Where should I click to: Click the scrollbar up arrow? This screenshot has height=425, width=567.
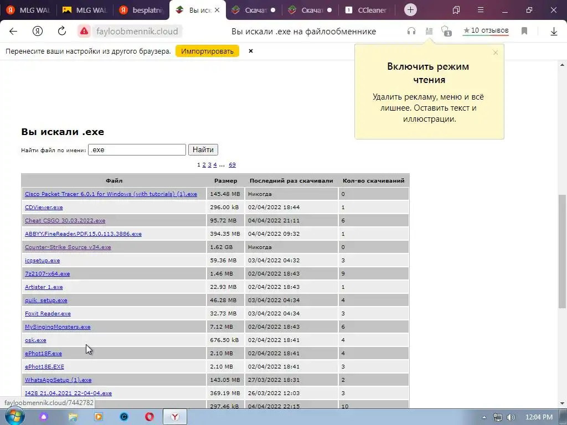point(563,65)
